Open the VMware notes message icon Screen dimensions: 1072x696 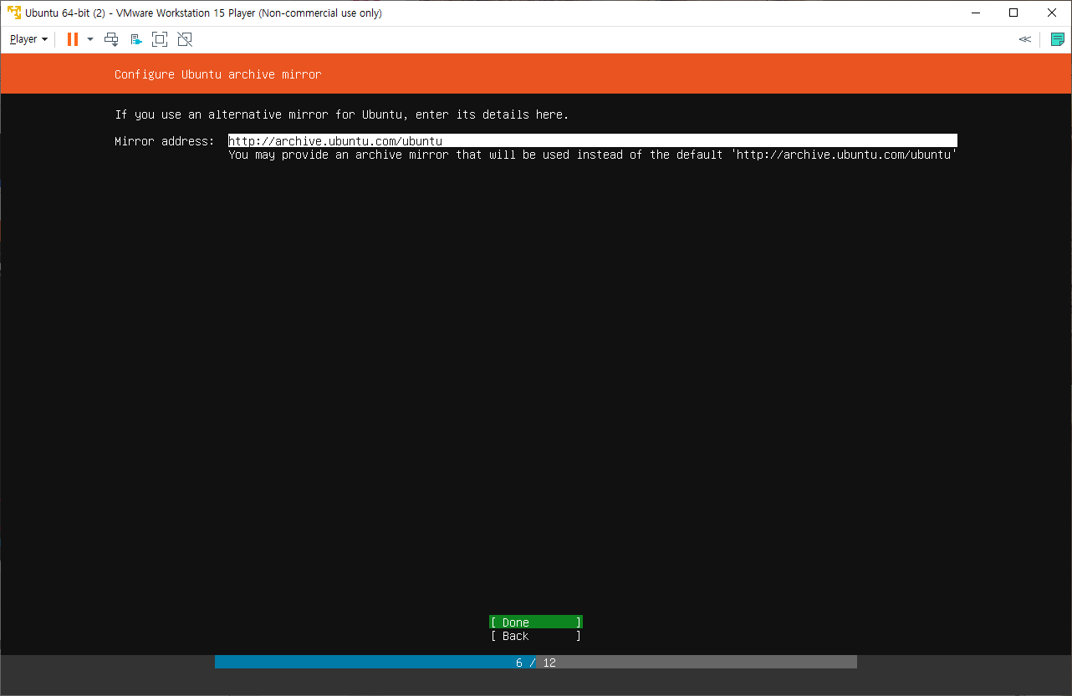click(1057, 39)
